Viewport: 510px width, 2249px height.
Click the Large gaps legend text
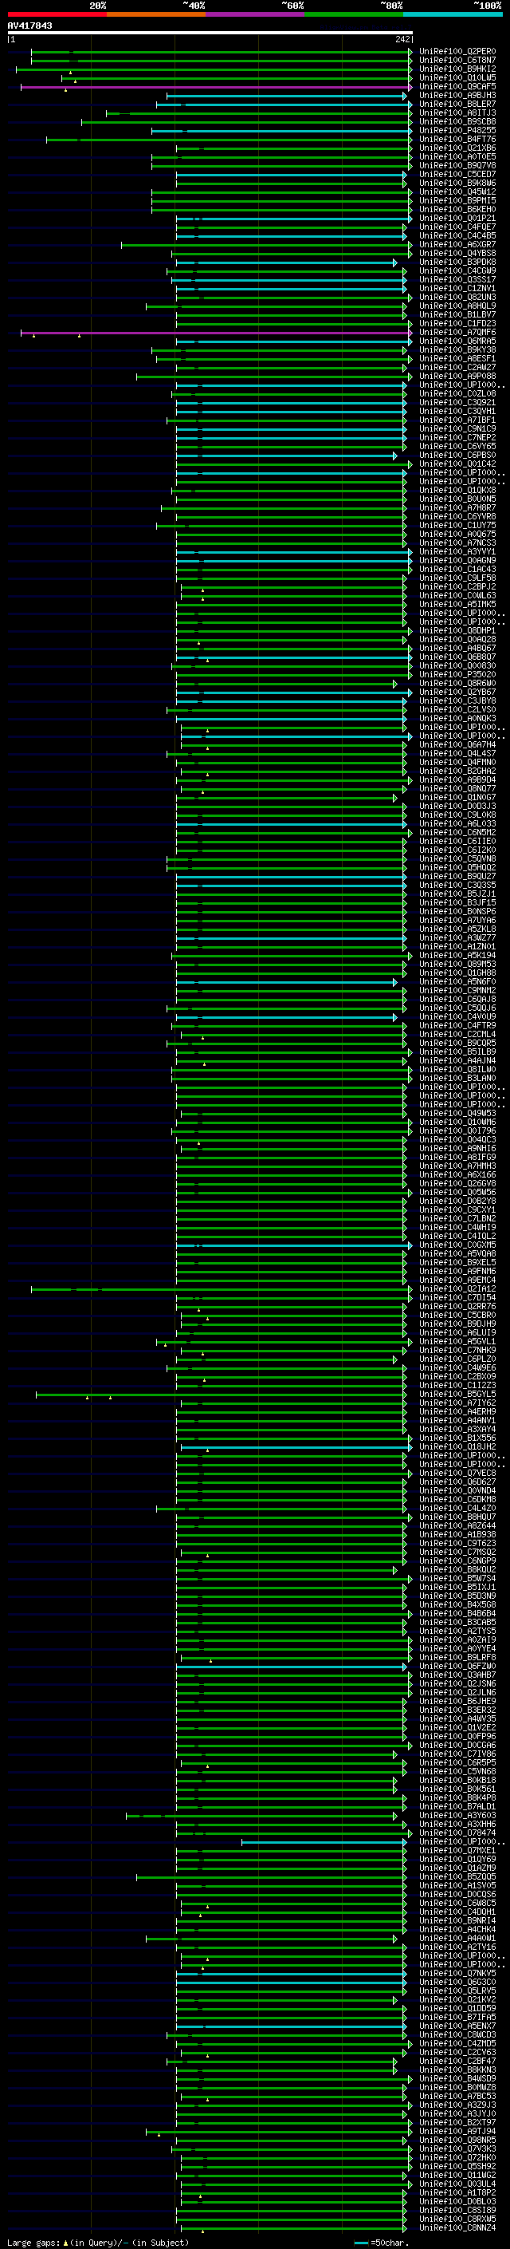pyautogui.click(x=33, y=2242)
